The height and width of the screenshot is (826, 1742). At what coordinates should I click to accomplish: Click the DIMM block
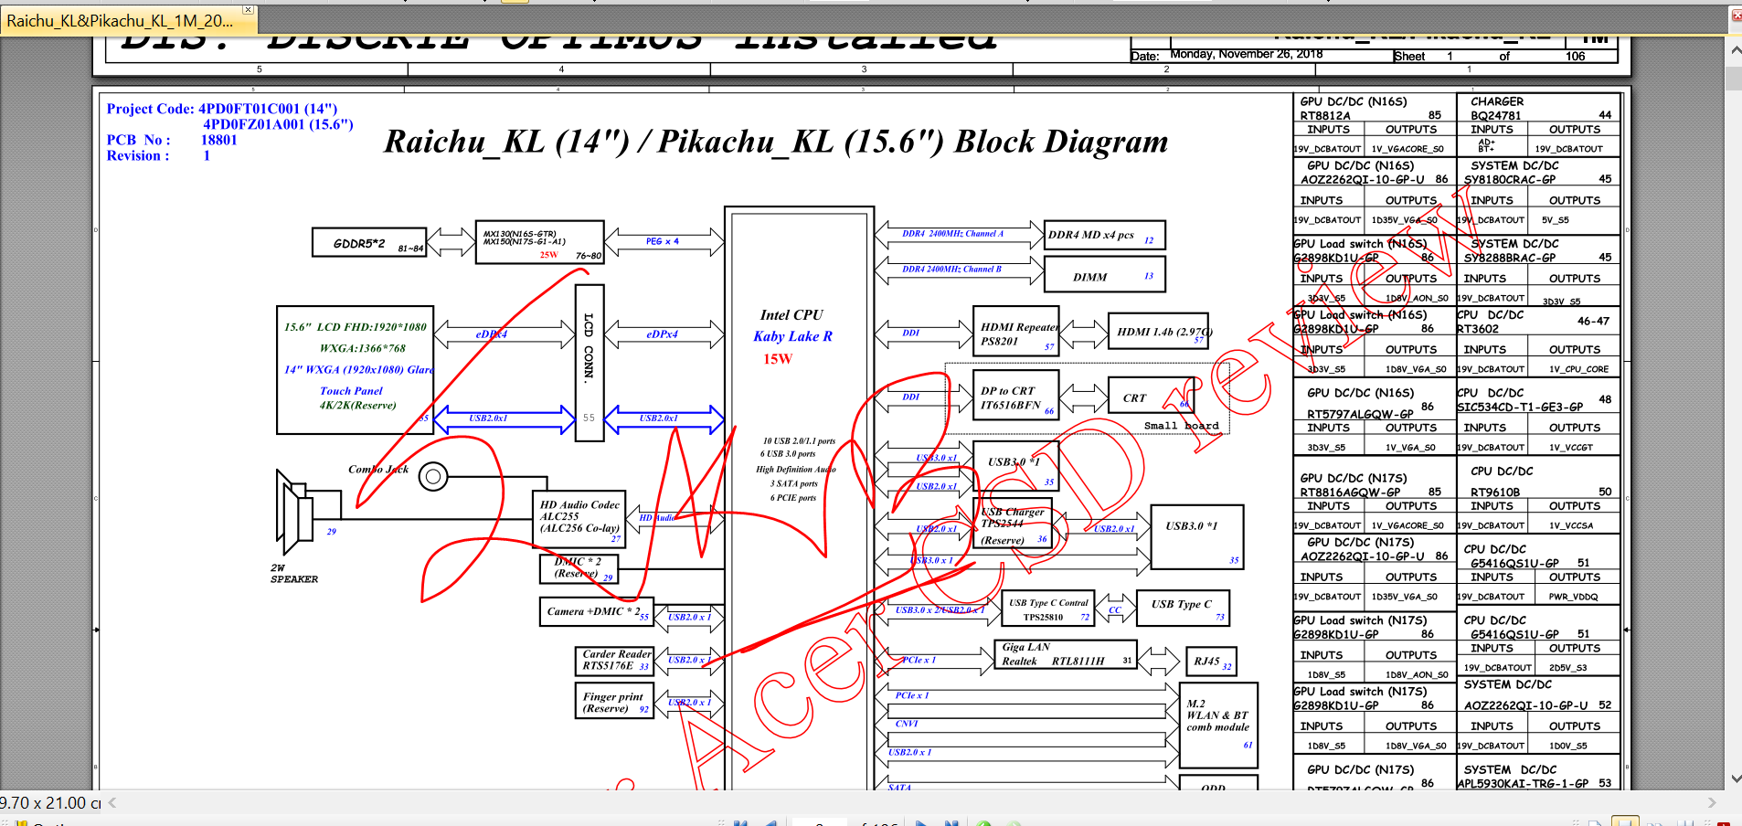coord(1105,276)
